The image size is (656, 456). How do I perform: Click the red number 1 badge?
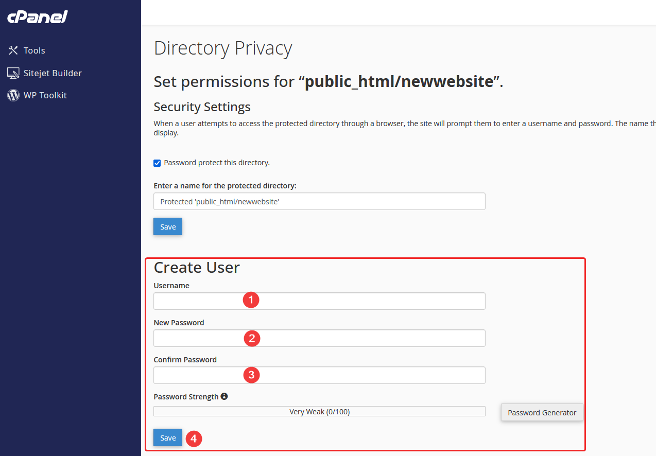251,300
